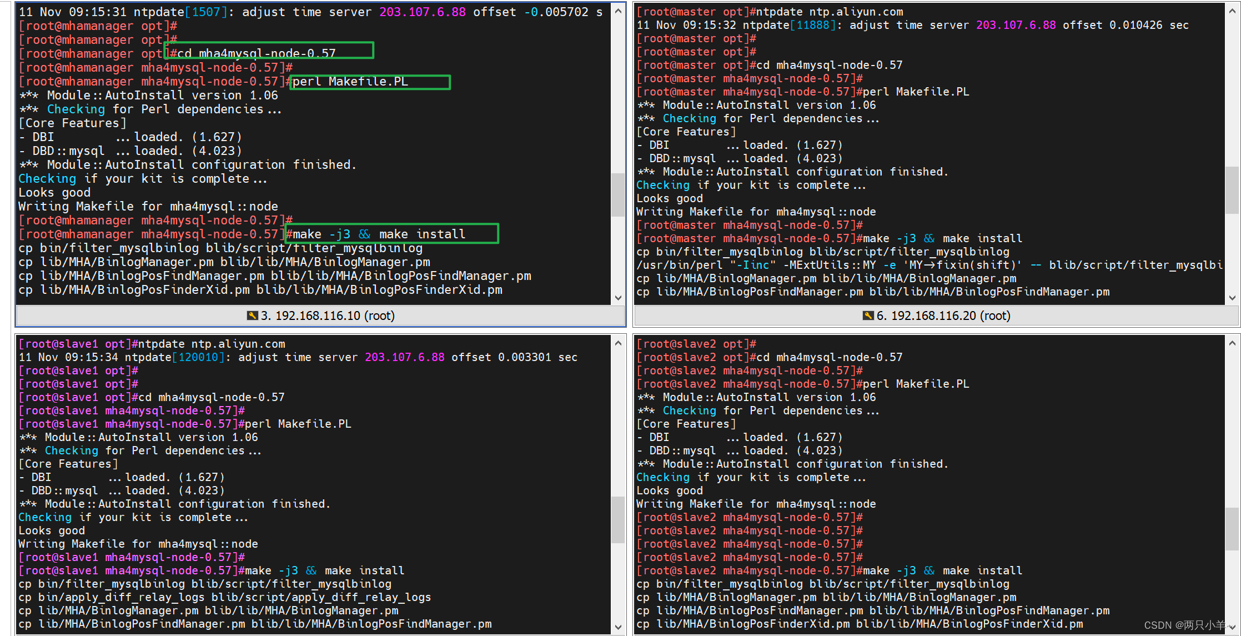Click 'cp bin/apply_diff_relay_logs' line in slave1 pane
1241x636 pixels.
(x=225, y=597)
